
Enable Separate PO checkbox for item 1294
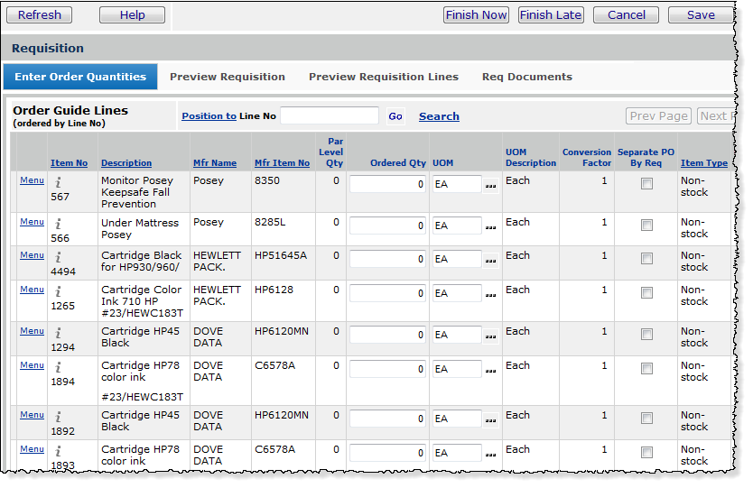click(646, 335)
